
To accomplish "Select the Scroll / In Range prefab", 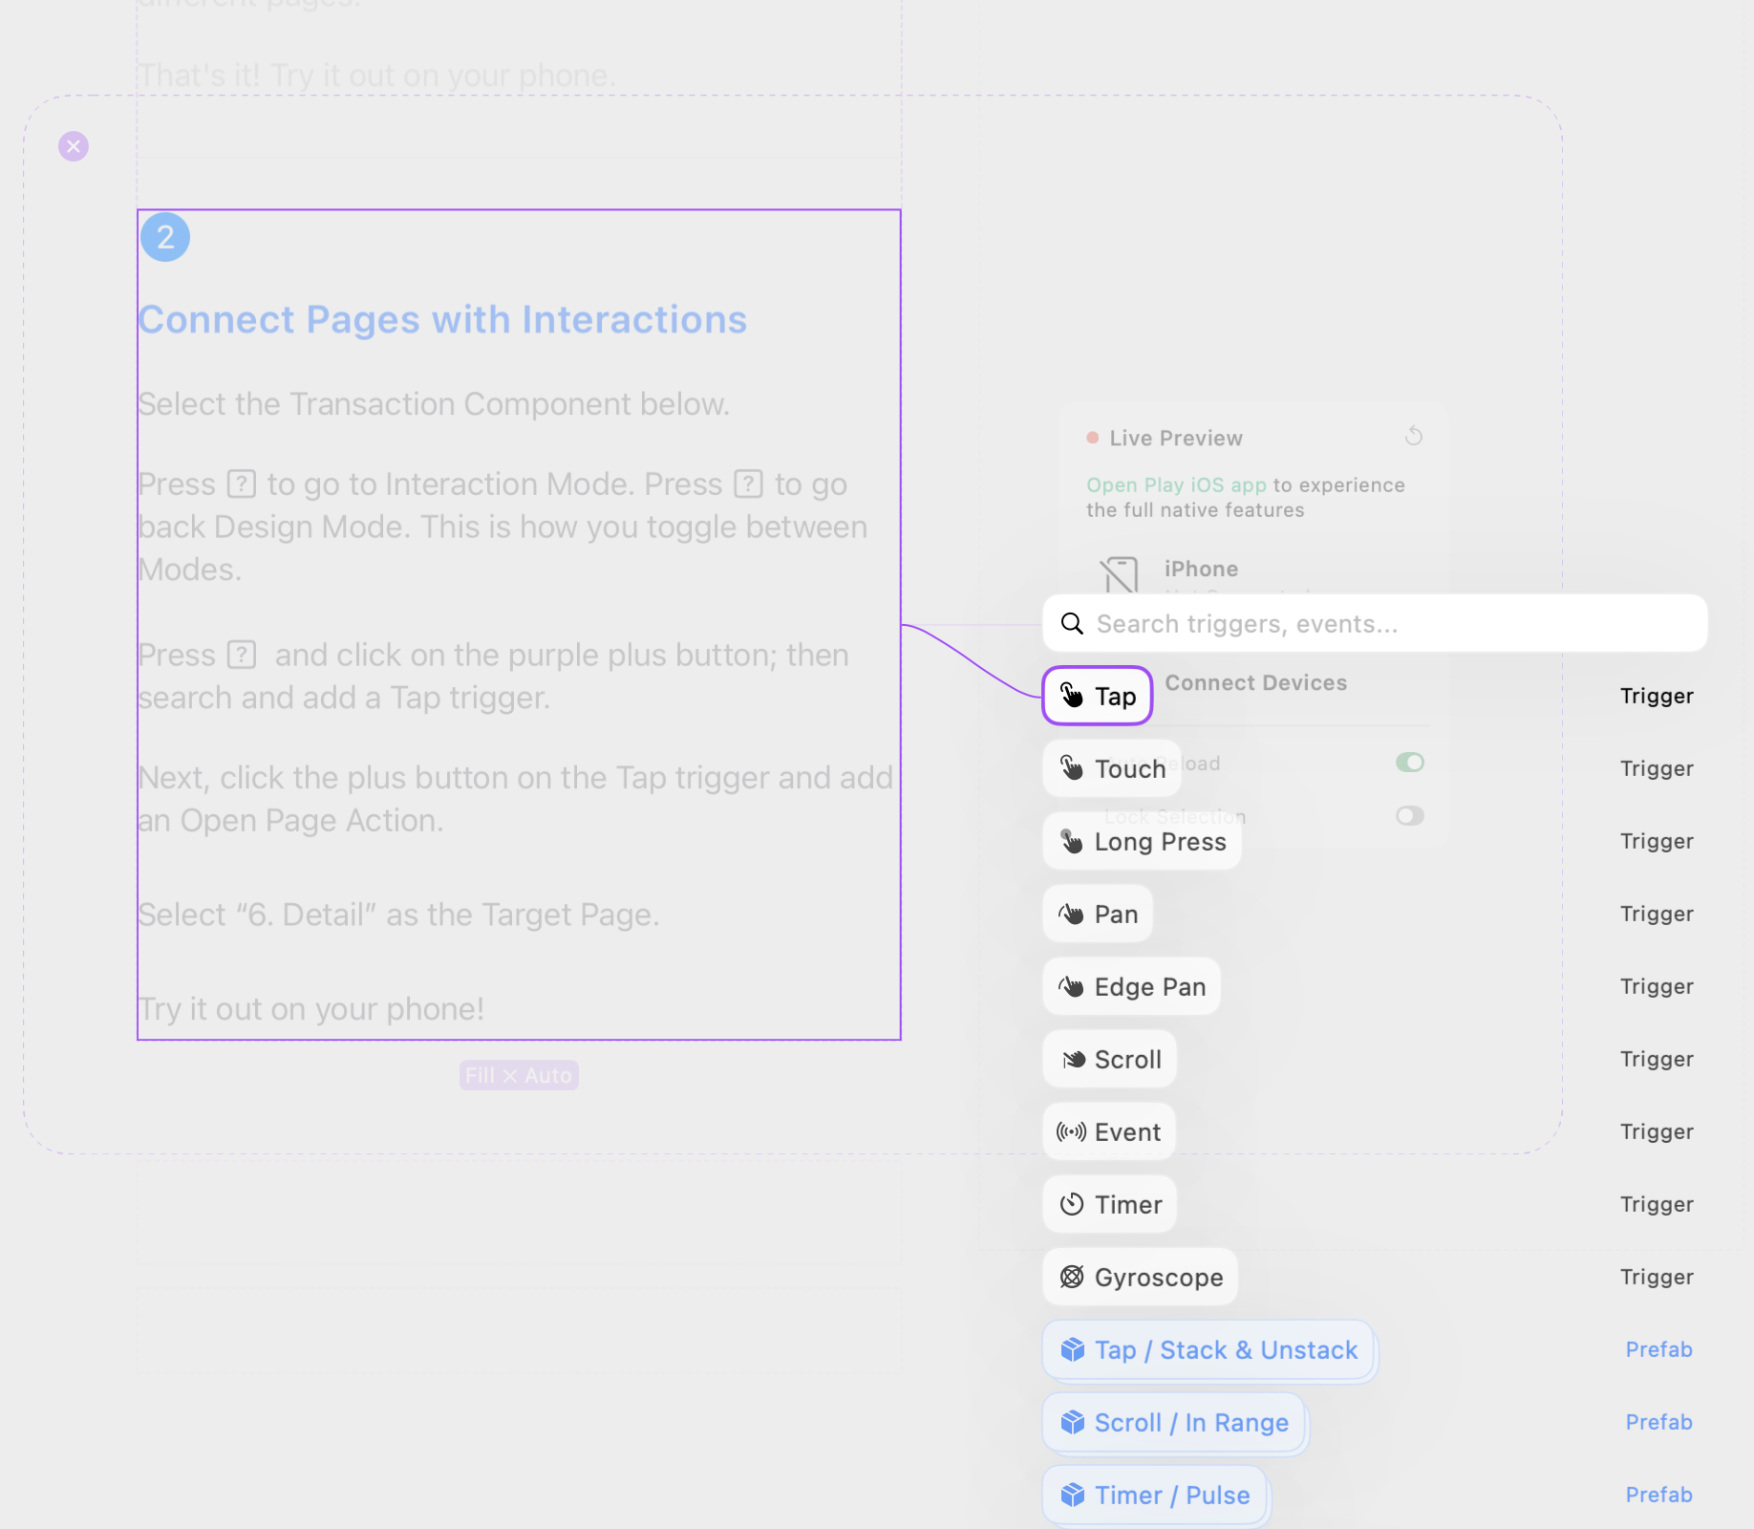I will pyautogui.click(x=1174, y=1422).
